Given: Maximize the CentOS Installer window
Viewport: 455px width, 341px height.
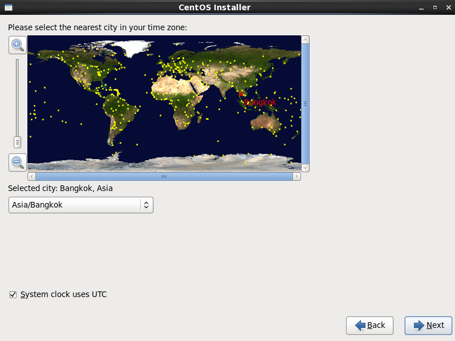Looking at the screenshot, I should click(435, 7).
